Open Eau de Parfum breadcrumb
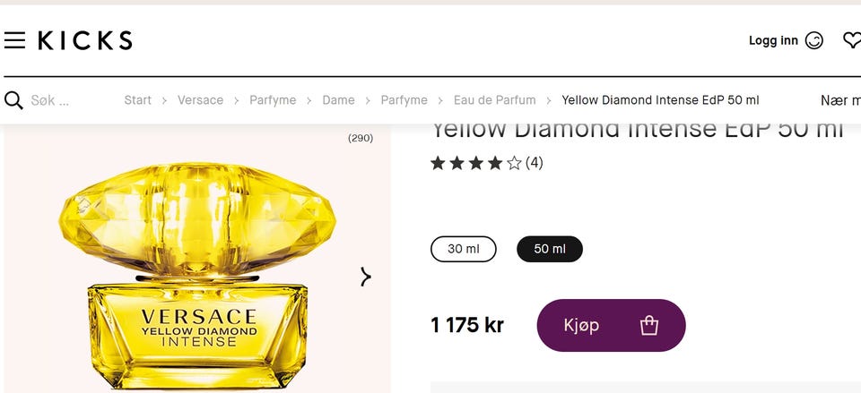 point(495,100)
